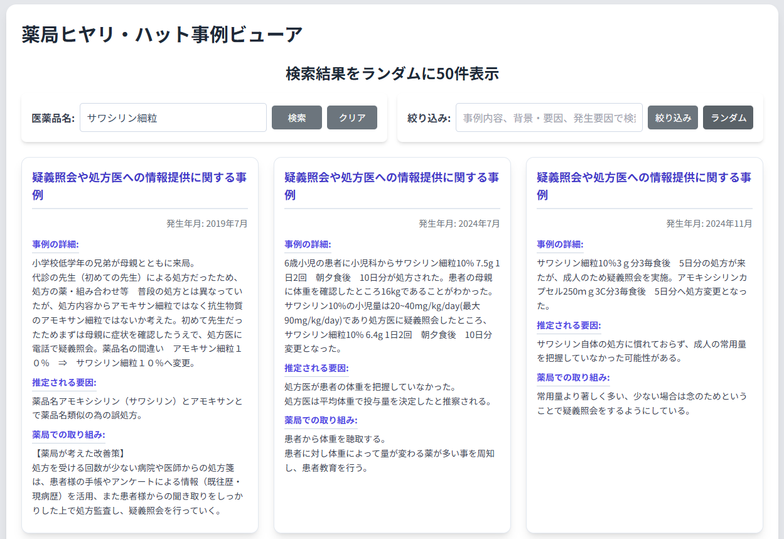Click the クリア clear button
784x539 pixels.
(x=352, y=117)
